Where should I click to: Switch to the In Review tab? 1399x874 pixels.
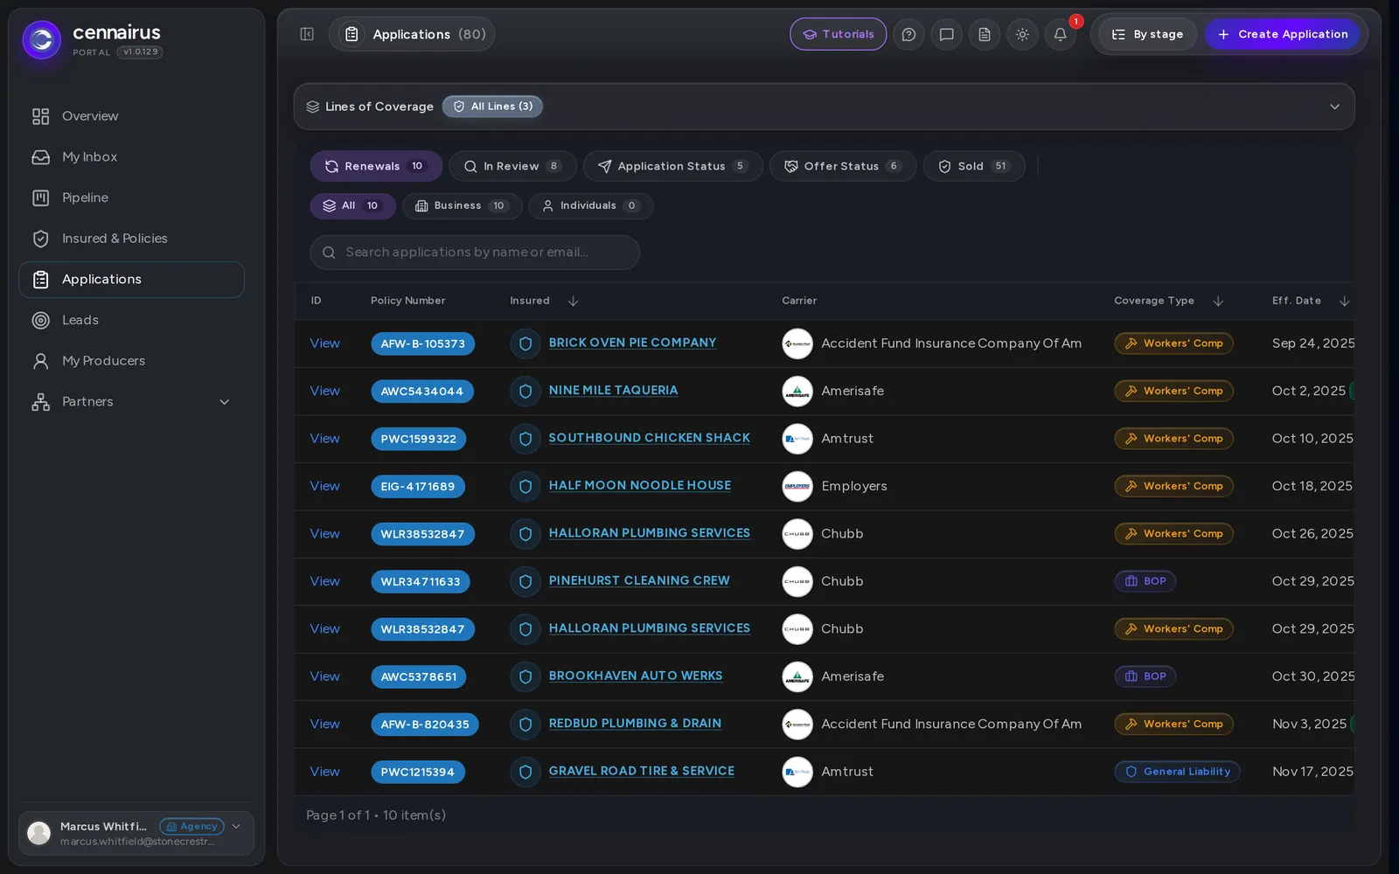pyautogui.click(x=512, y=166)
